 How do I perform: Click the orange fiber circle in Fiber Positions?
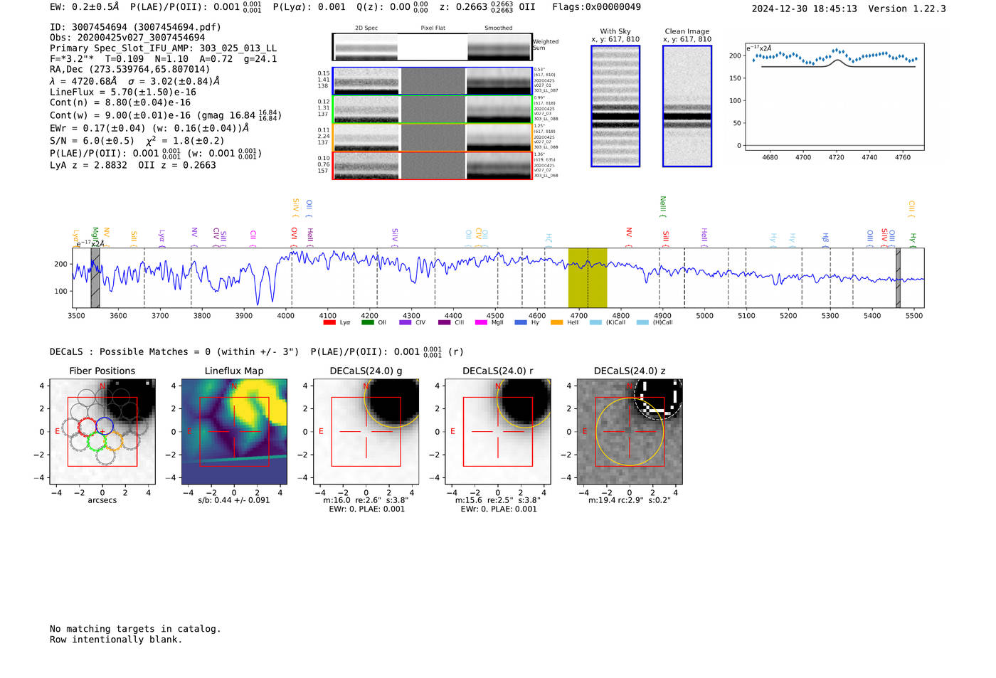point(113,441)
